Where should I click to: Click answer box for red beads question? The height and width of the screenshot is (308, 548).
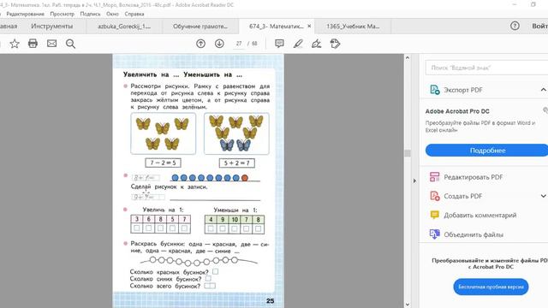215,271
